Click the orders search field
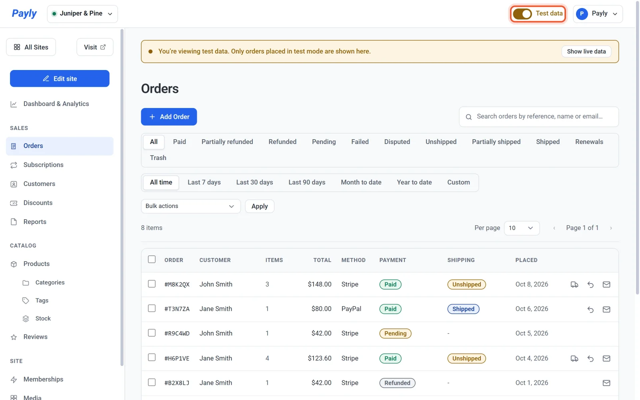 click(x=539, y=117)
